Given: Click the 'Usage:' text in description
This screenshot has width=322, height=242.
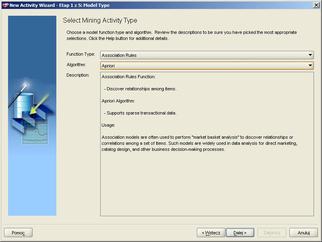Looking at the screenshot, I should [x=108, y=125].
